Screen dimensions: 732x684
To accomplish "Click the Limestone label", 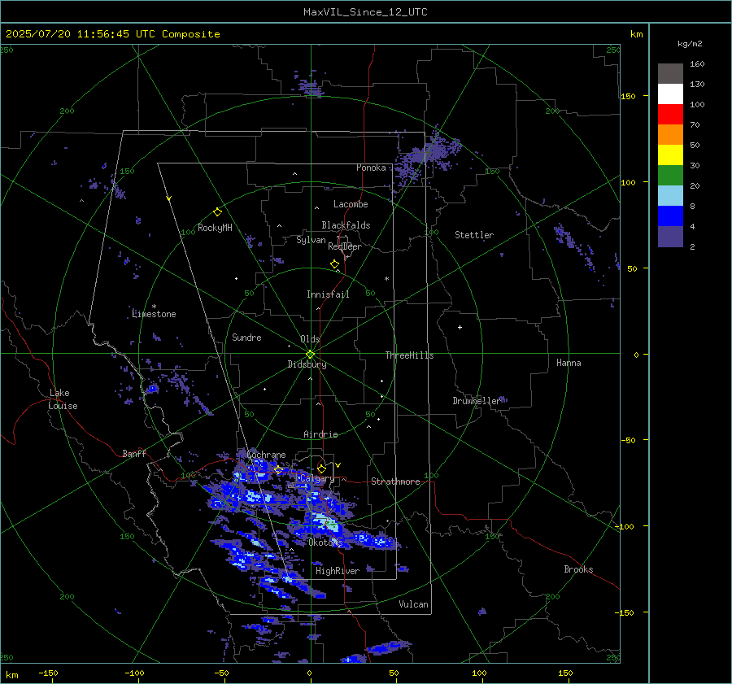I will (x=154, y=314).
